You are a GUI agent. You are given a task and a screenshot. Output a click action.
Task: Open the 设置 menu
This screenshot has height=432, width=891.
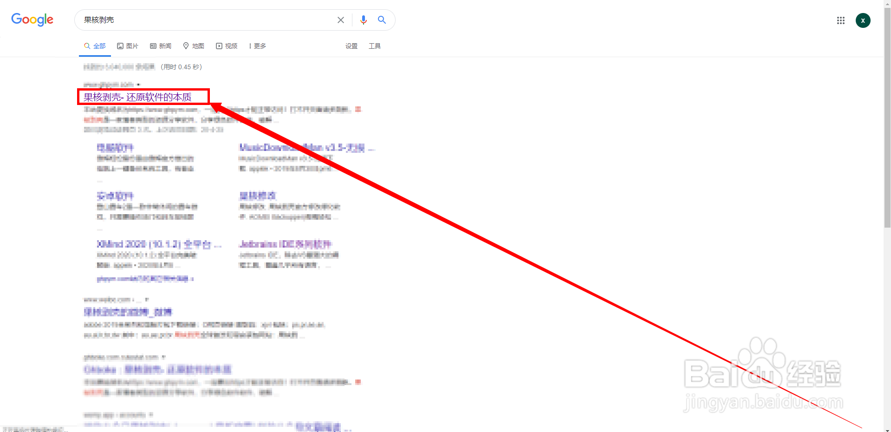(351, 46)
